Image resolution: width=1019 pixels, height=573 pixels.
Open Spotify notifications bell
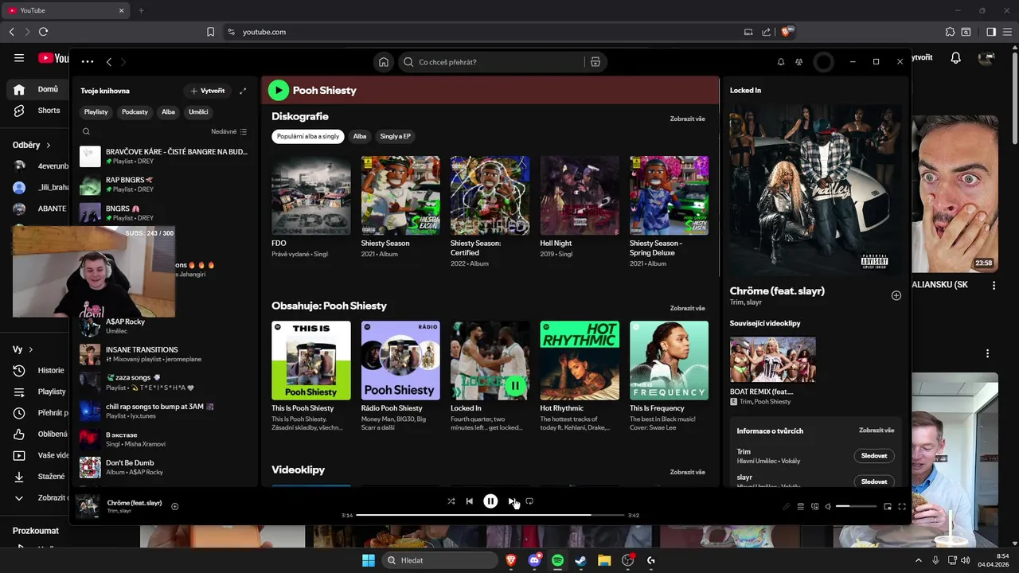pyautogui.click(x=781, y=62)
